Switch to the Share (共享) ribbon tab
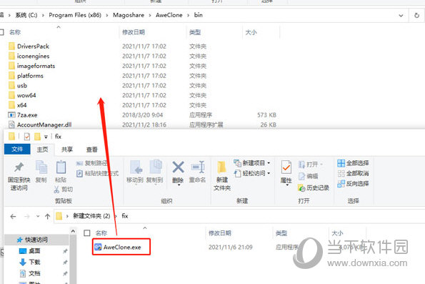425x284 pixels. [x=67, y=150]
